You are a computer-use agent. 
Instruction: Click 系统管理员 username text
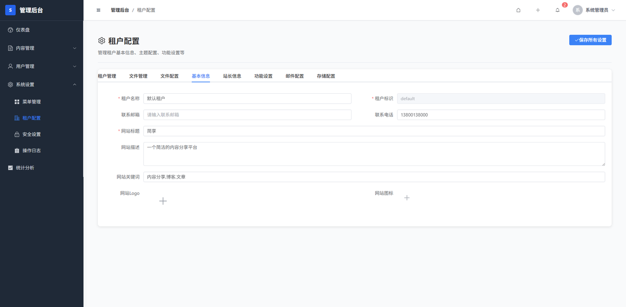click(x=597, y=10)
